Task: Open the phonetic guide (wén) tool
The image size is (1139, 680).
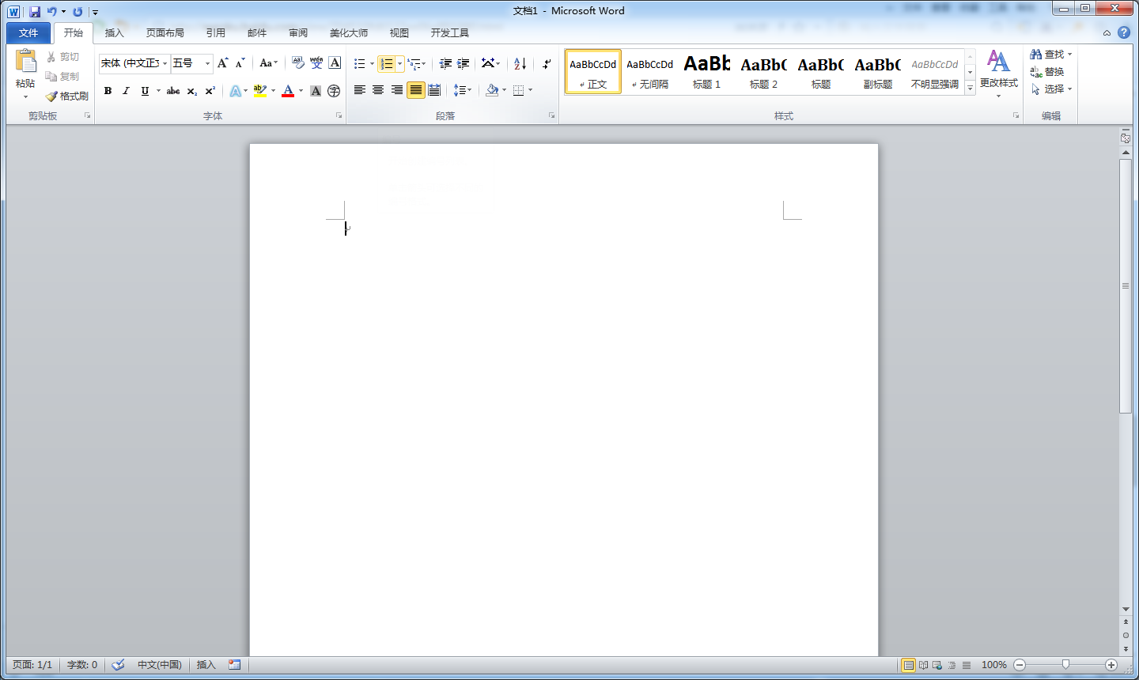Action: pyautogui.click(x=316, y=63)
